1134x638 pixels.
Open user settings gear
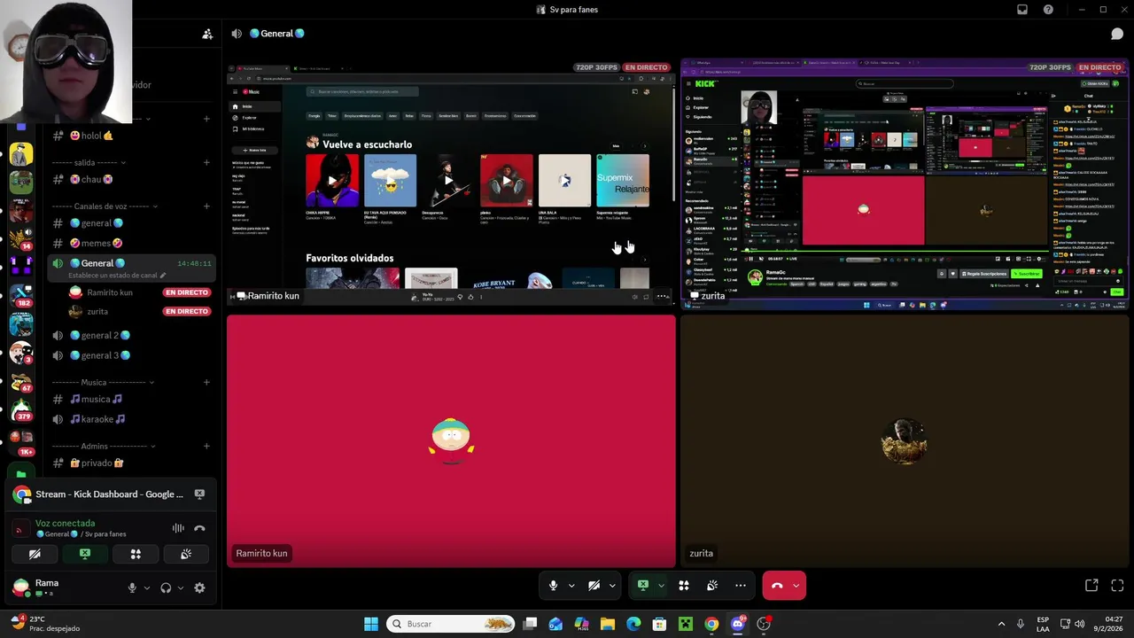tap(199, 587)
